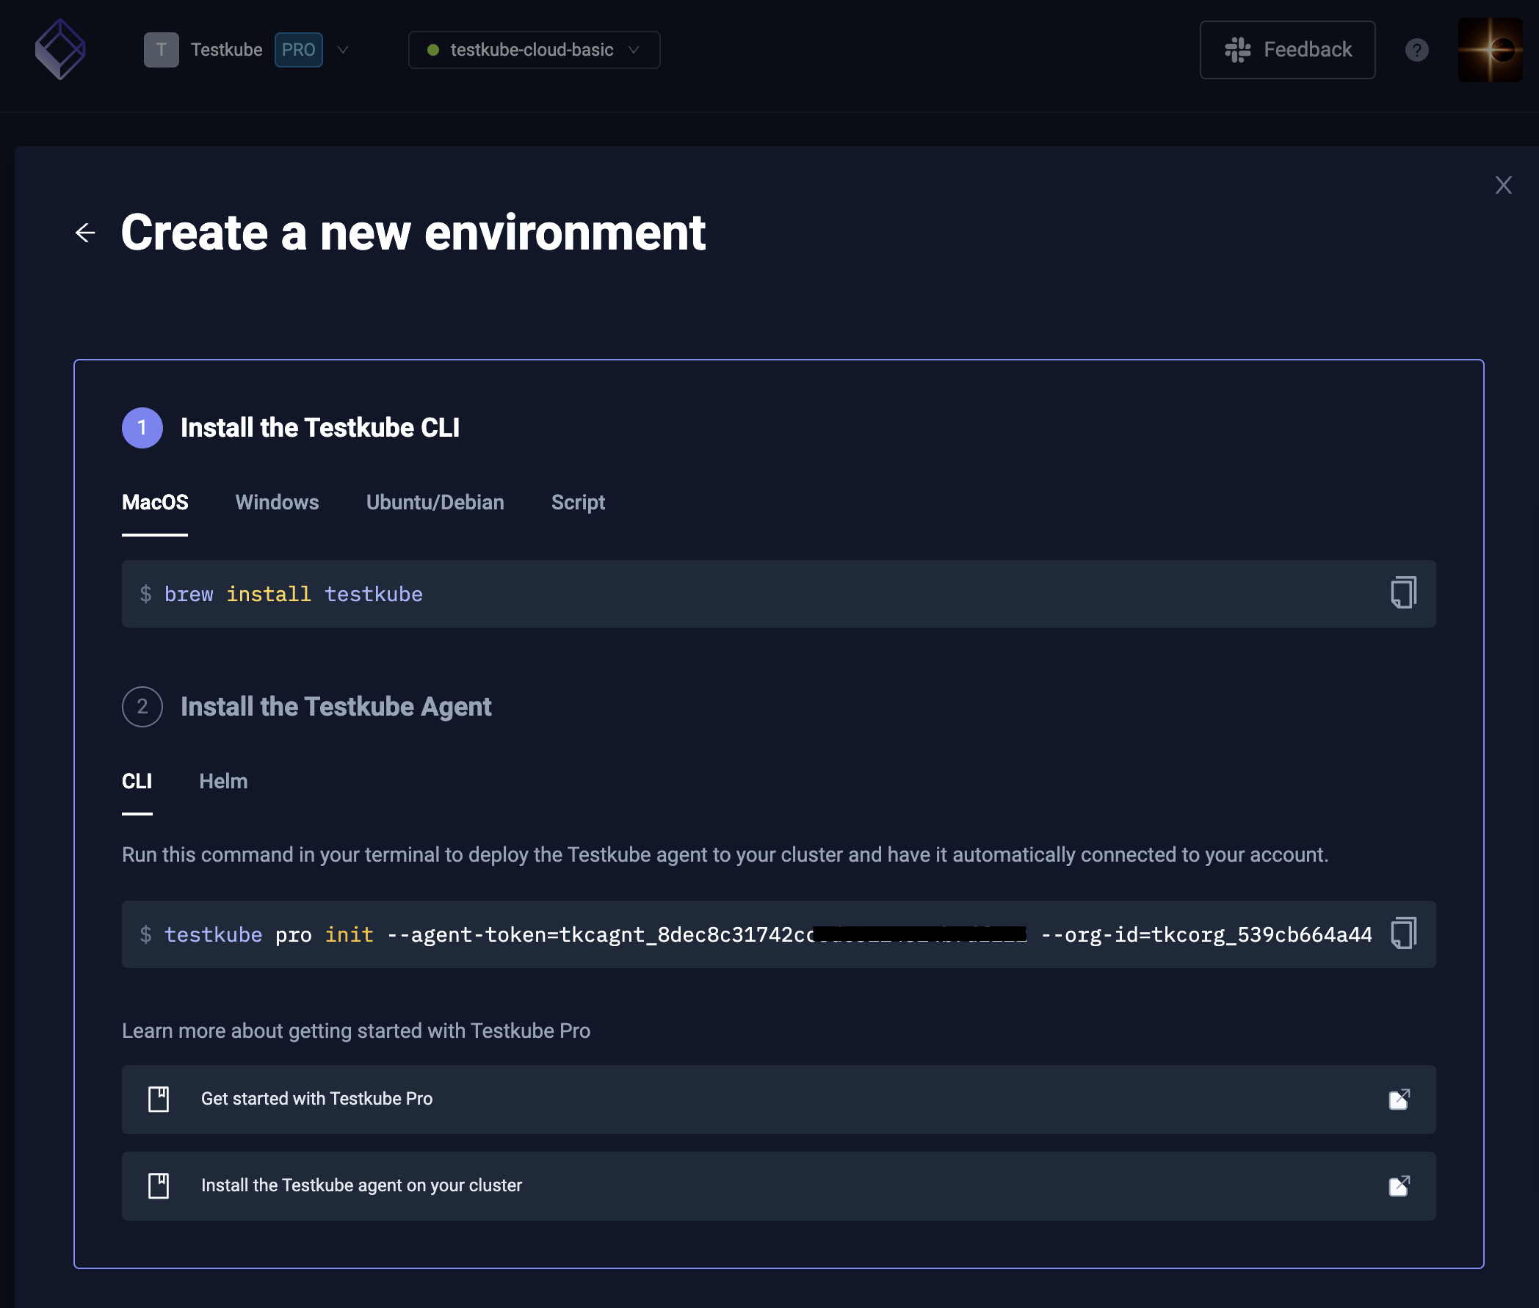Click the external link icon on Get started card
The image size is (1539, 1308).
click(x=1399, y=1099)
